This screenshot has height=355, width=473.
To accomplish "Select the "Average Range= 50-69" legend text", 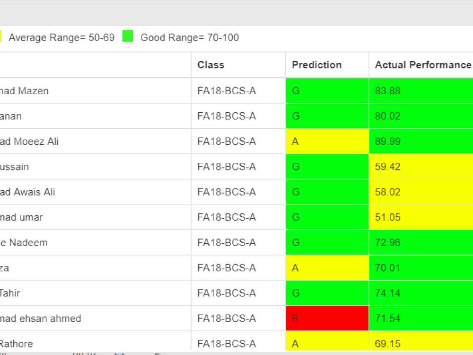I will pyautogui.click(x=61, y=37).
